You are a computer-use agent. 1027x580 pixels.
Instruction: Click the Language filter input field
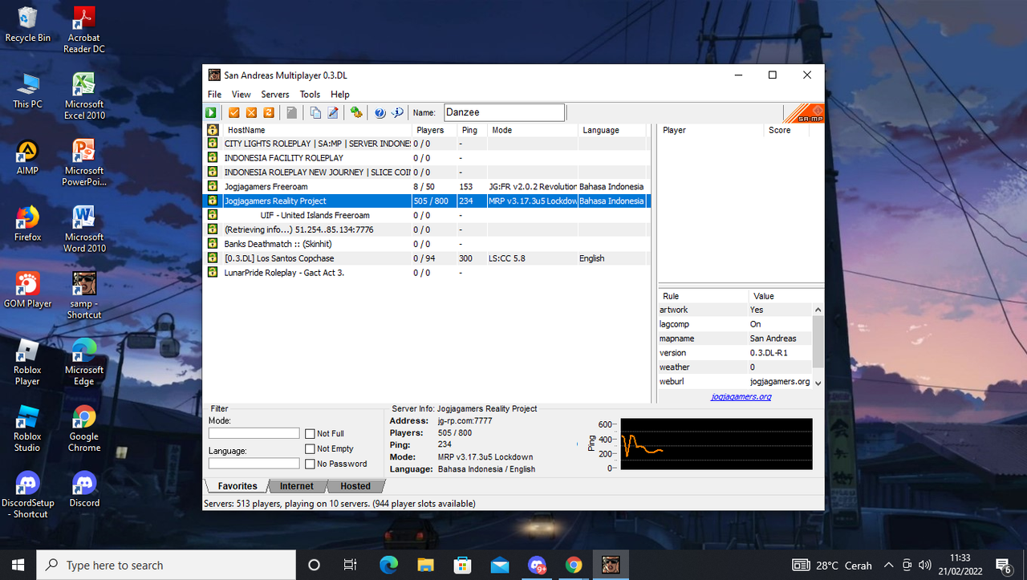pyautogui.click(x=254, y=464)
